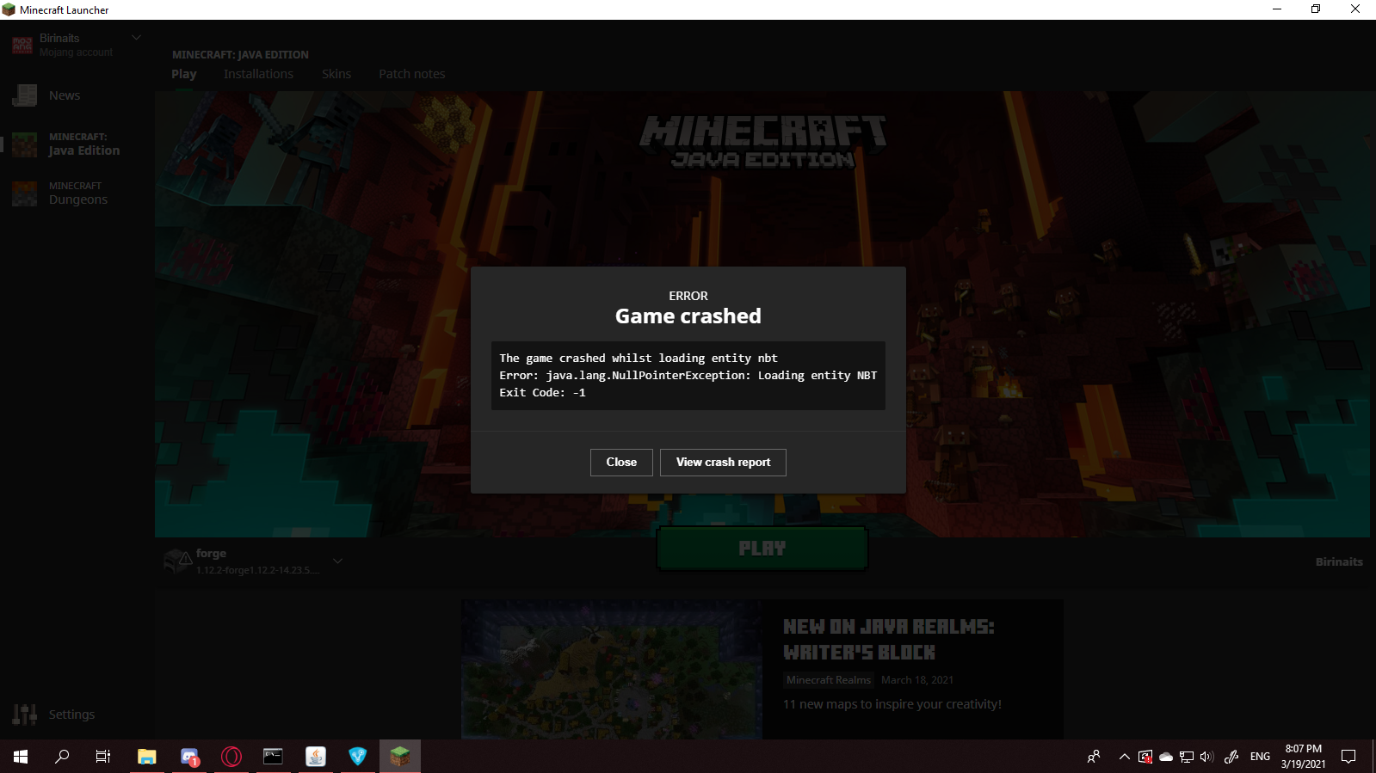Open the news article map thumbnail

[x=612, y=669]
